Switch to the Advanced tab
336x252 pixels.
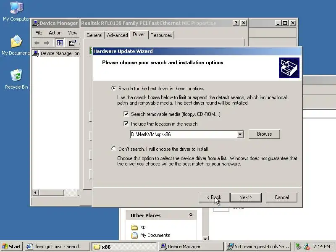point(117,35)
